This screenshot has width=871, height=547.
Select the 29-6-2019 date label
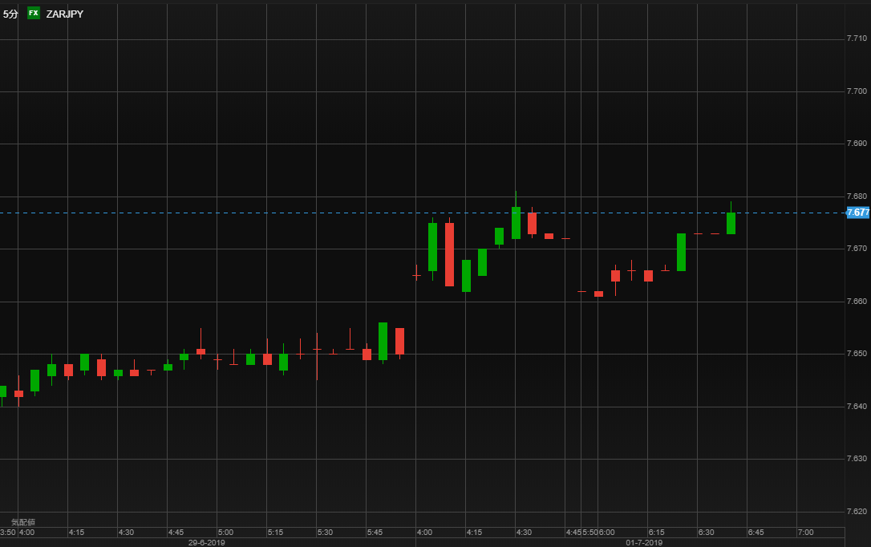(x=206, y=542)
